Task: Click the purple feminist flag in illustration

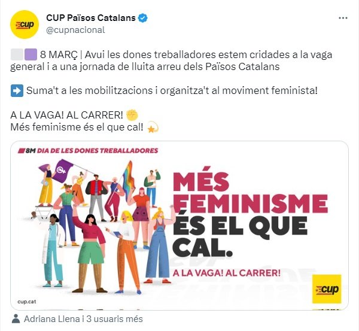Action: (x=62, y=171)
